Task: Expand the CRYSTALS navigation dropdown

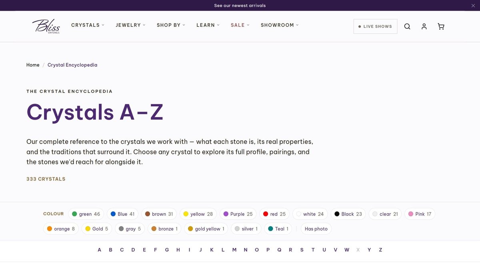Action: click(x=88, y=25)
